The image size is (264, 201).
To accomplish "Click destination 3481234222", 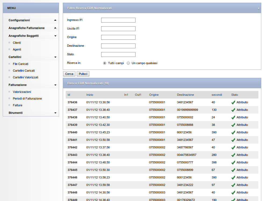I will [185, 185].
